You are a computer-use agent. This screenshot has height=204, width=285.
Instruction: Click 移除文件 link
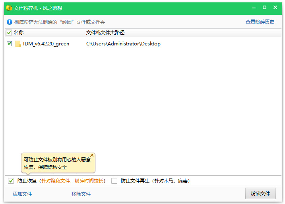(x=81, y=194)
